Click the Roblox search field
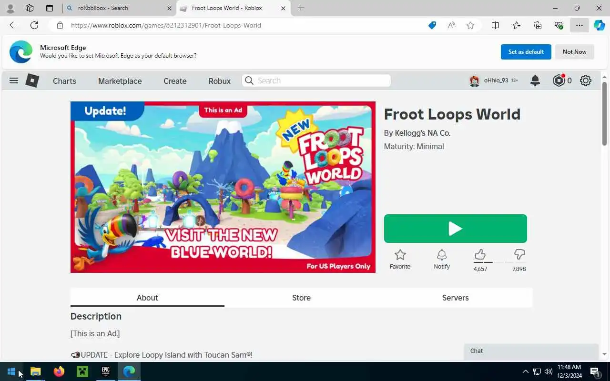 point(316,80)
